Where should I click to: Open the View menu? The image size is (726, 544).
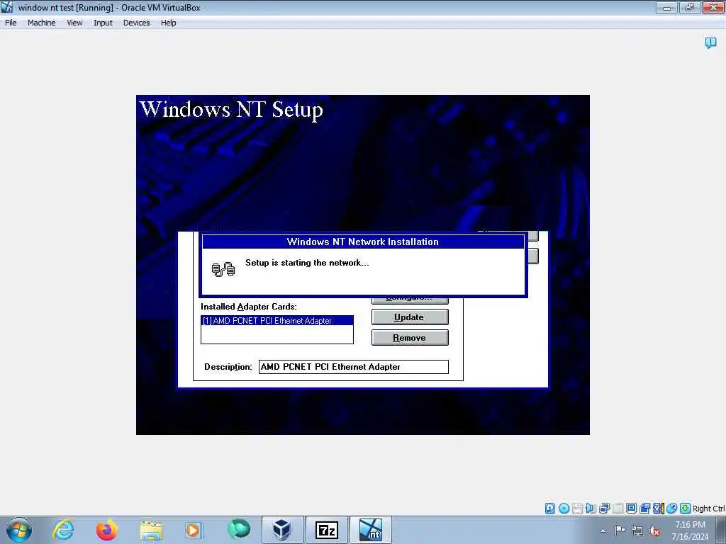74,23
